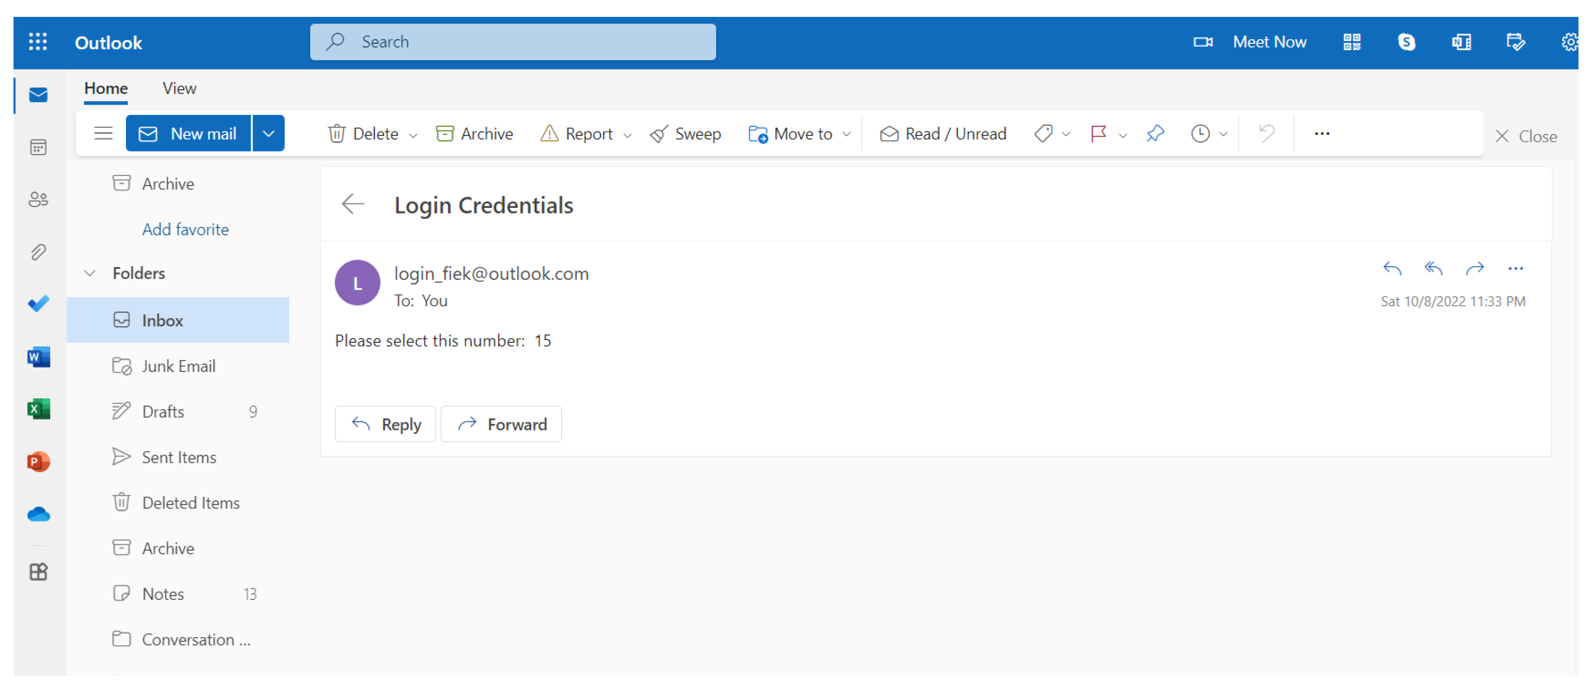Pin this message with the pin icon
This screenshot has height=691, width=1592.
(1154, 134)
